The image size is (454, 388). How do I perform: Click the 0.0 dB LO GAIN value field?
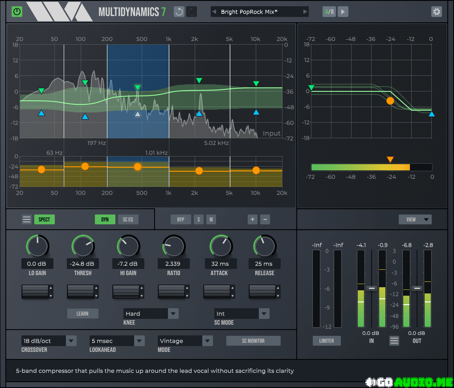coord(37,264)
